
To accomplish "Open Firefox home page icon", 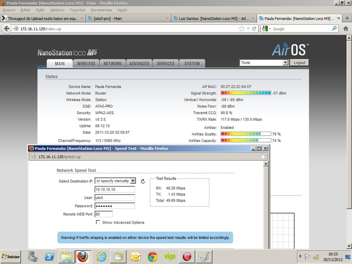I will [x=346, y=29].
